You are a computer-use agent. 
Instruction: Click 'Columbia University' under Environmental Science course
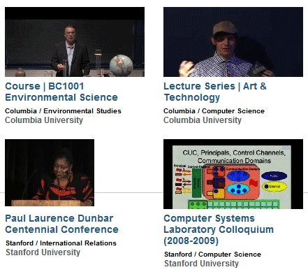44,120
